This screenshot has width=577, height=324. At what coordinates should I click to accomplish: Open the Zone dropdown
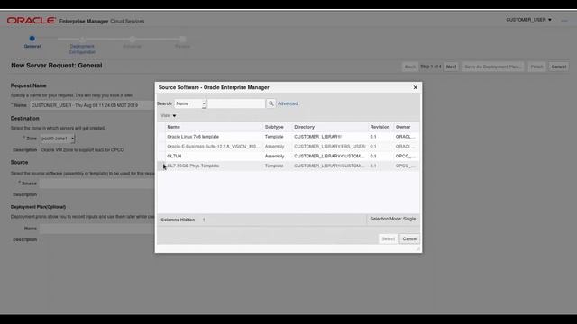58,139
